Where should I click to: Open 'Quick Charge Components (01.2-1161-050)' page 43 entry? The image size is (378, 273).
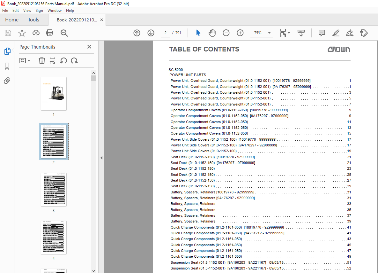pyautogui.click(x=261, y=239)
